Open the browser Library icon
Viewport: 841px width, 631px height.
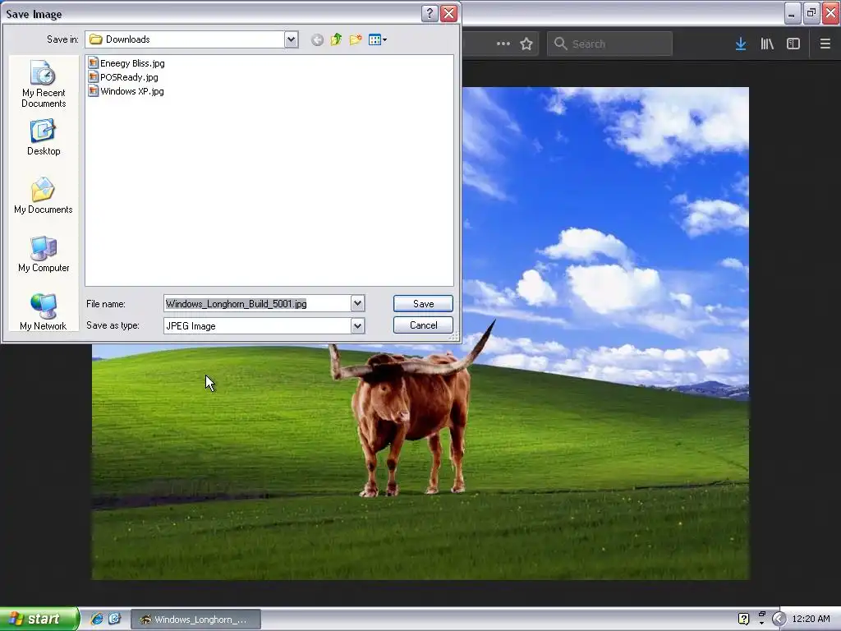click(767, 44)
